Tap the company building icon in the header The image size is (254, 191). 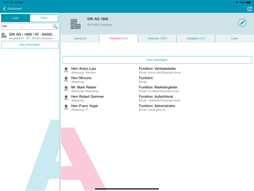click(75, 24)
